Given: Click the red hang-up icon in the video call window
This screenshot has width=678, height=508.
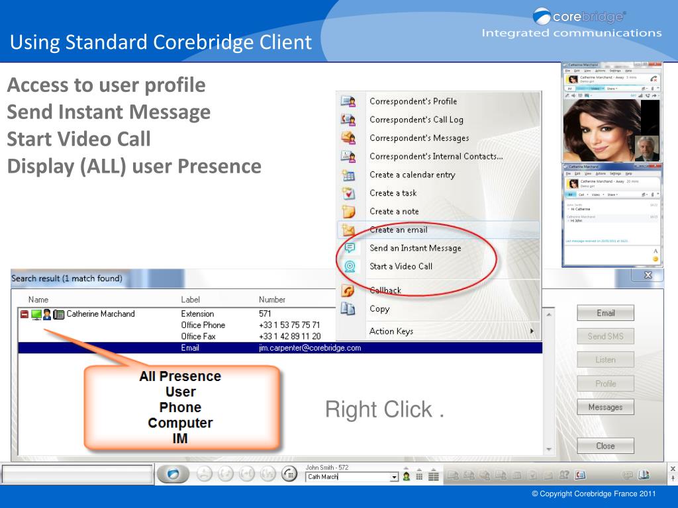Looking at the screenshot, I should pos(654,79).
